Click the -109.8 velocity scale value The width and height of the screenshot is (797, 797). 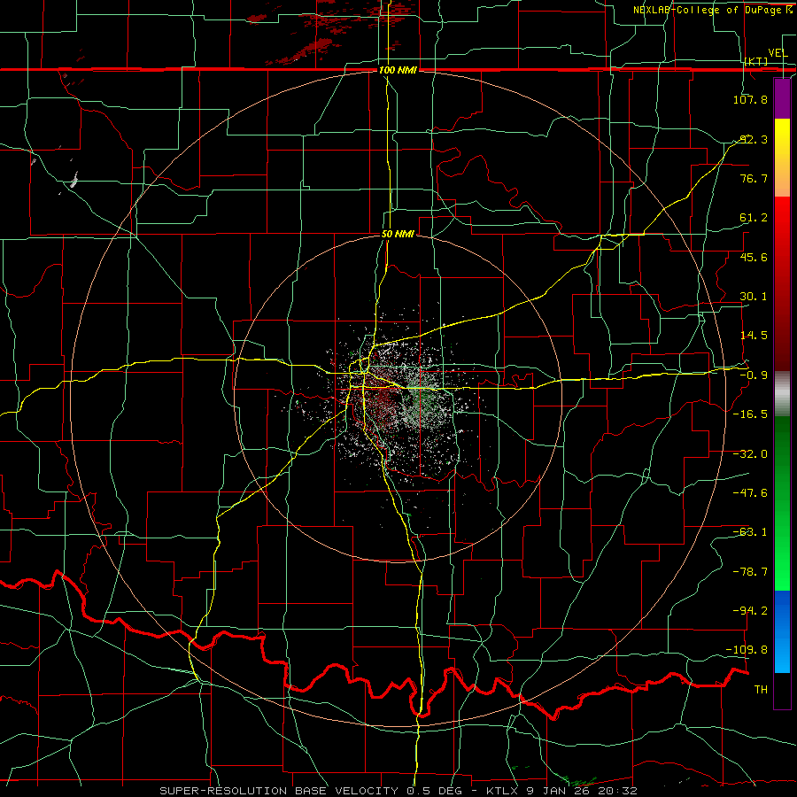pyautogui.click(x=747, y=650)
